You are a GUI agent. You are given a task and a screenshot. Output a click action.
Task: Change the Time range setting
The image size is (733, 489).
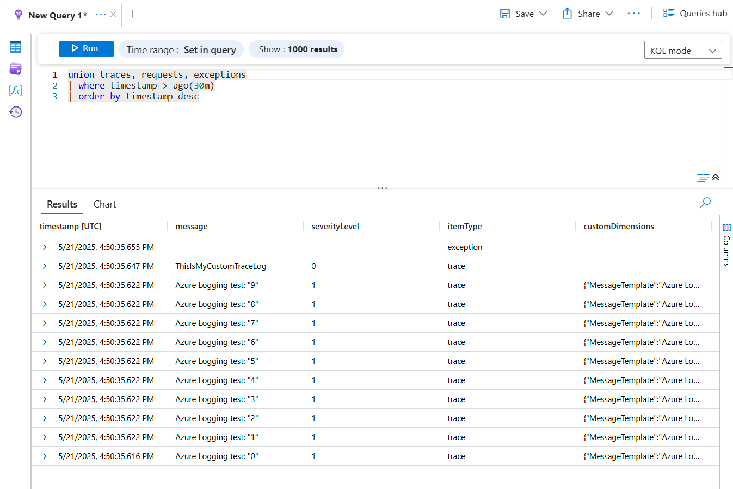(x=181, y=49)
